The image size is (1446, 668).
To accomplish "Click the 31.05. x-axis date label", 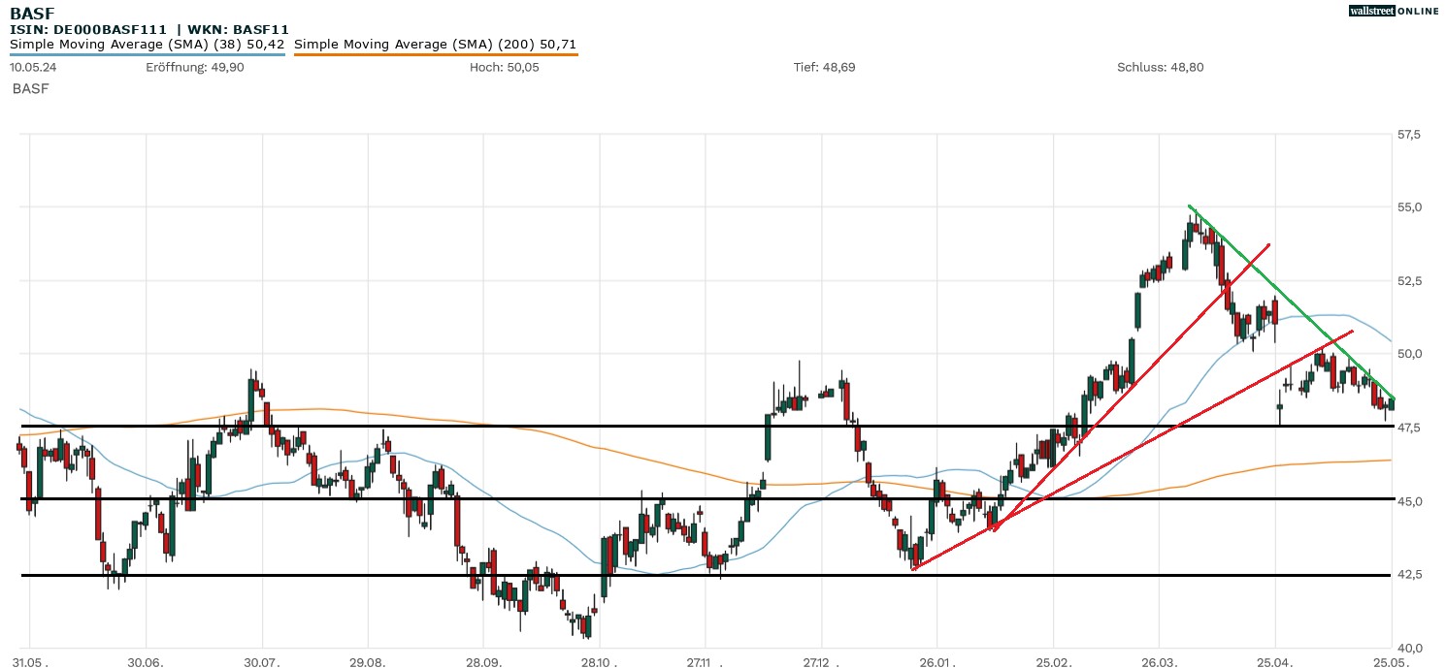I will [30, 660].
